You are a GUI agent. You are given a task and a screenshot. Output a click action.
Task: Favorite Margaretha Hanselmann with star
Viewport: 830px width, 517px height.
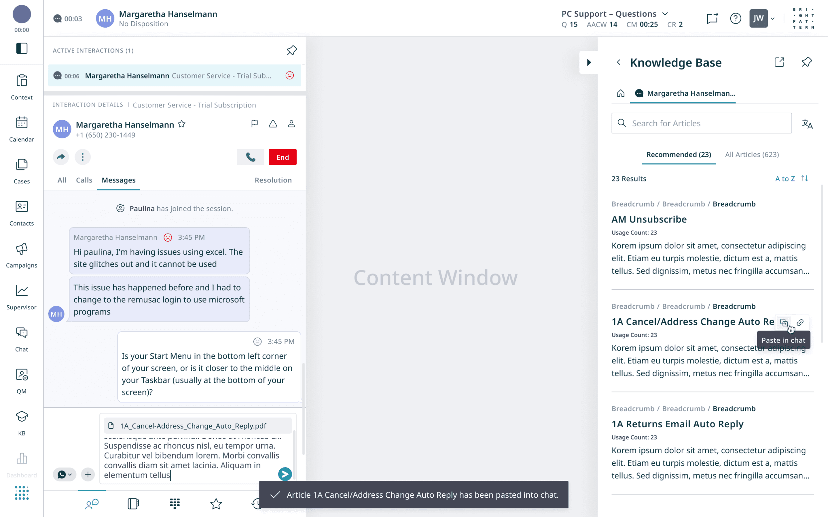[182, 124]
